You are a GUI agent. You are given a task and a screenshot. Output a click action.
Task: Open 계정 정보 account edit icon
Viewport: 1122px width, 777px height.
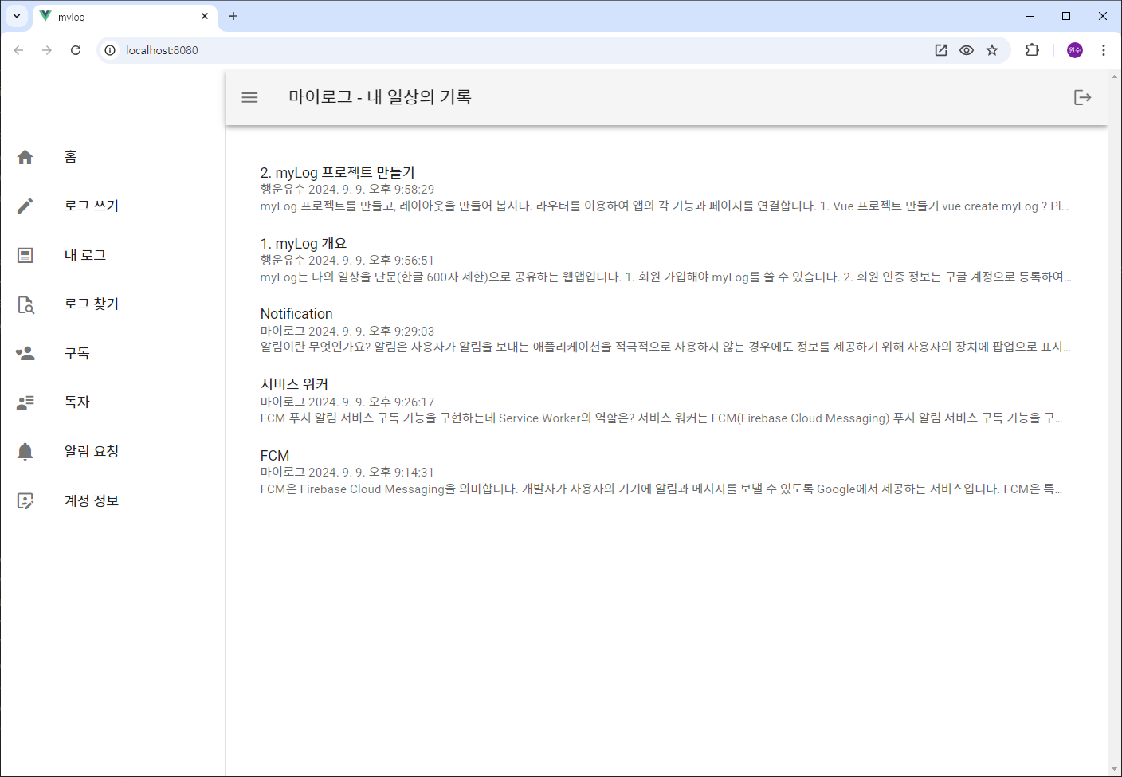[x=25, y=500]
